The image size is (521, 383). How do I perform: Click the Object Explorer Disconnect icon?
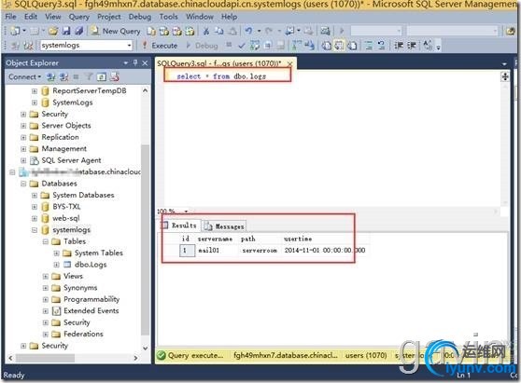63,77
